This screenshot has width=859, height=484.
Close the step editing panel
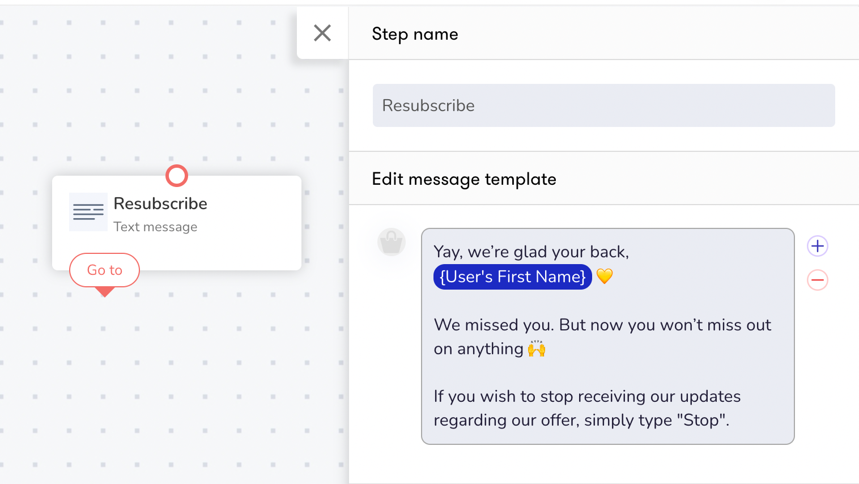coord(322,33)
